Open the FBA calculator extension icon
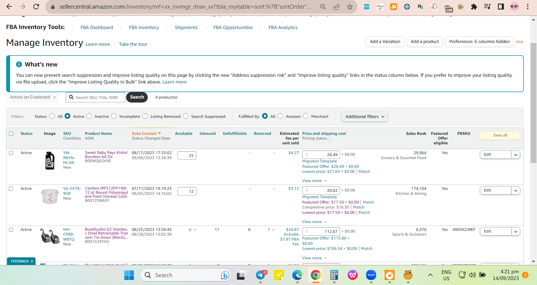 367,7
